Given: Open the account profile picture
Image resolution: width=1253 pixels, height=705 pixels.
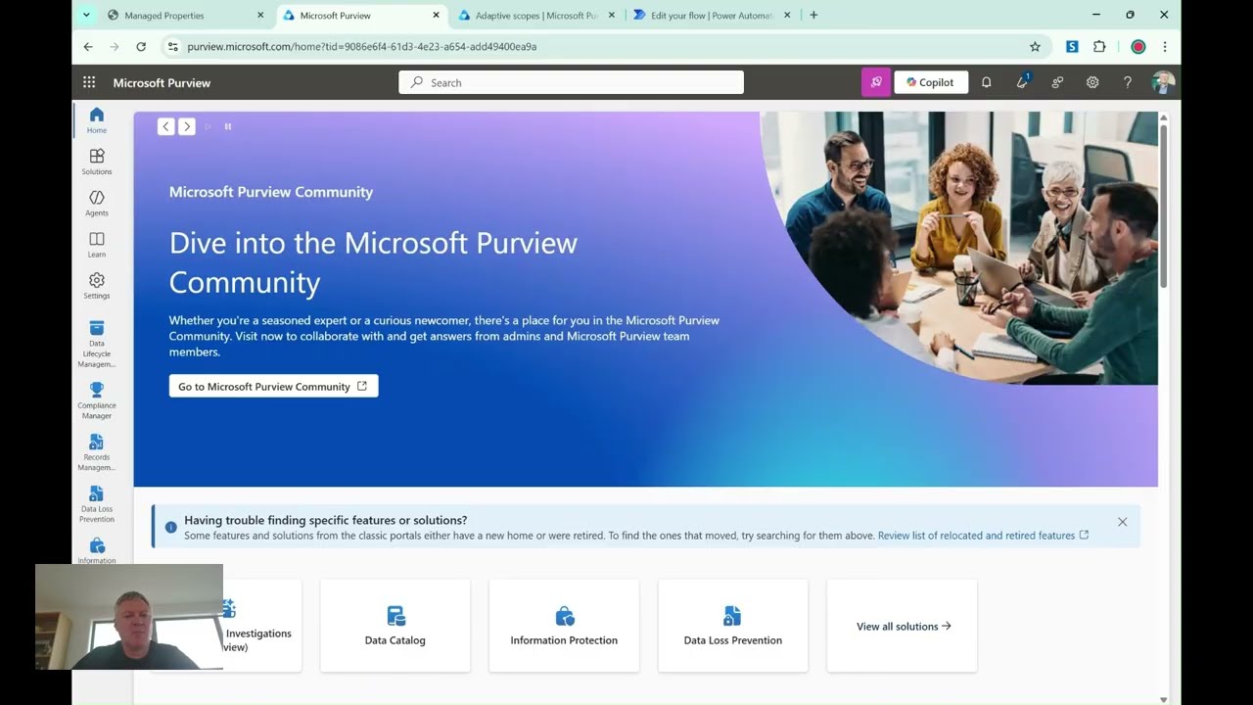Looking at the screenshot, I should coord(1163,83).
